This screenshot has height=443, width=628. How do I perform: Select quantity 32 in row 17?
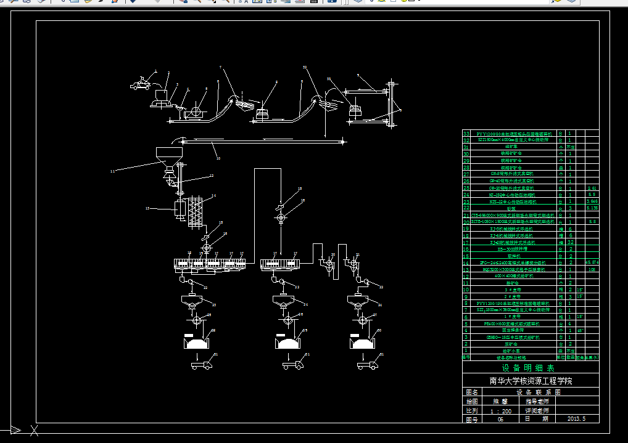click(x=571, y=242)
